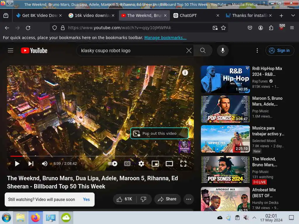Close the ChatGPT tab
The width and height of the screenshot is (299, 224).
click(218, 15)
